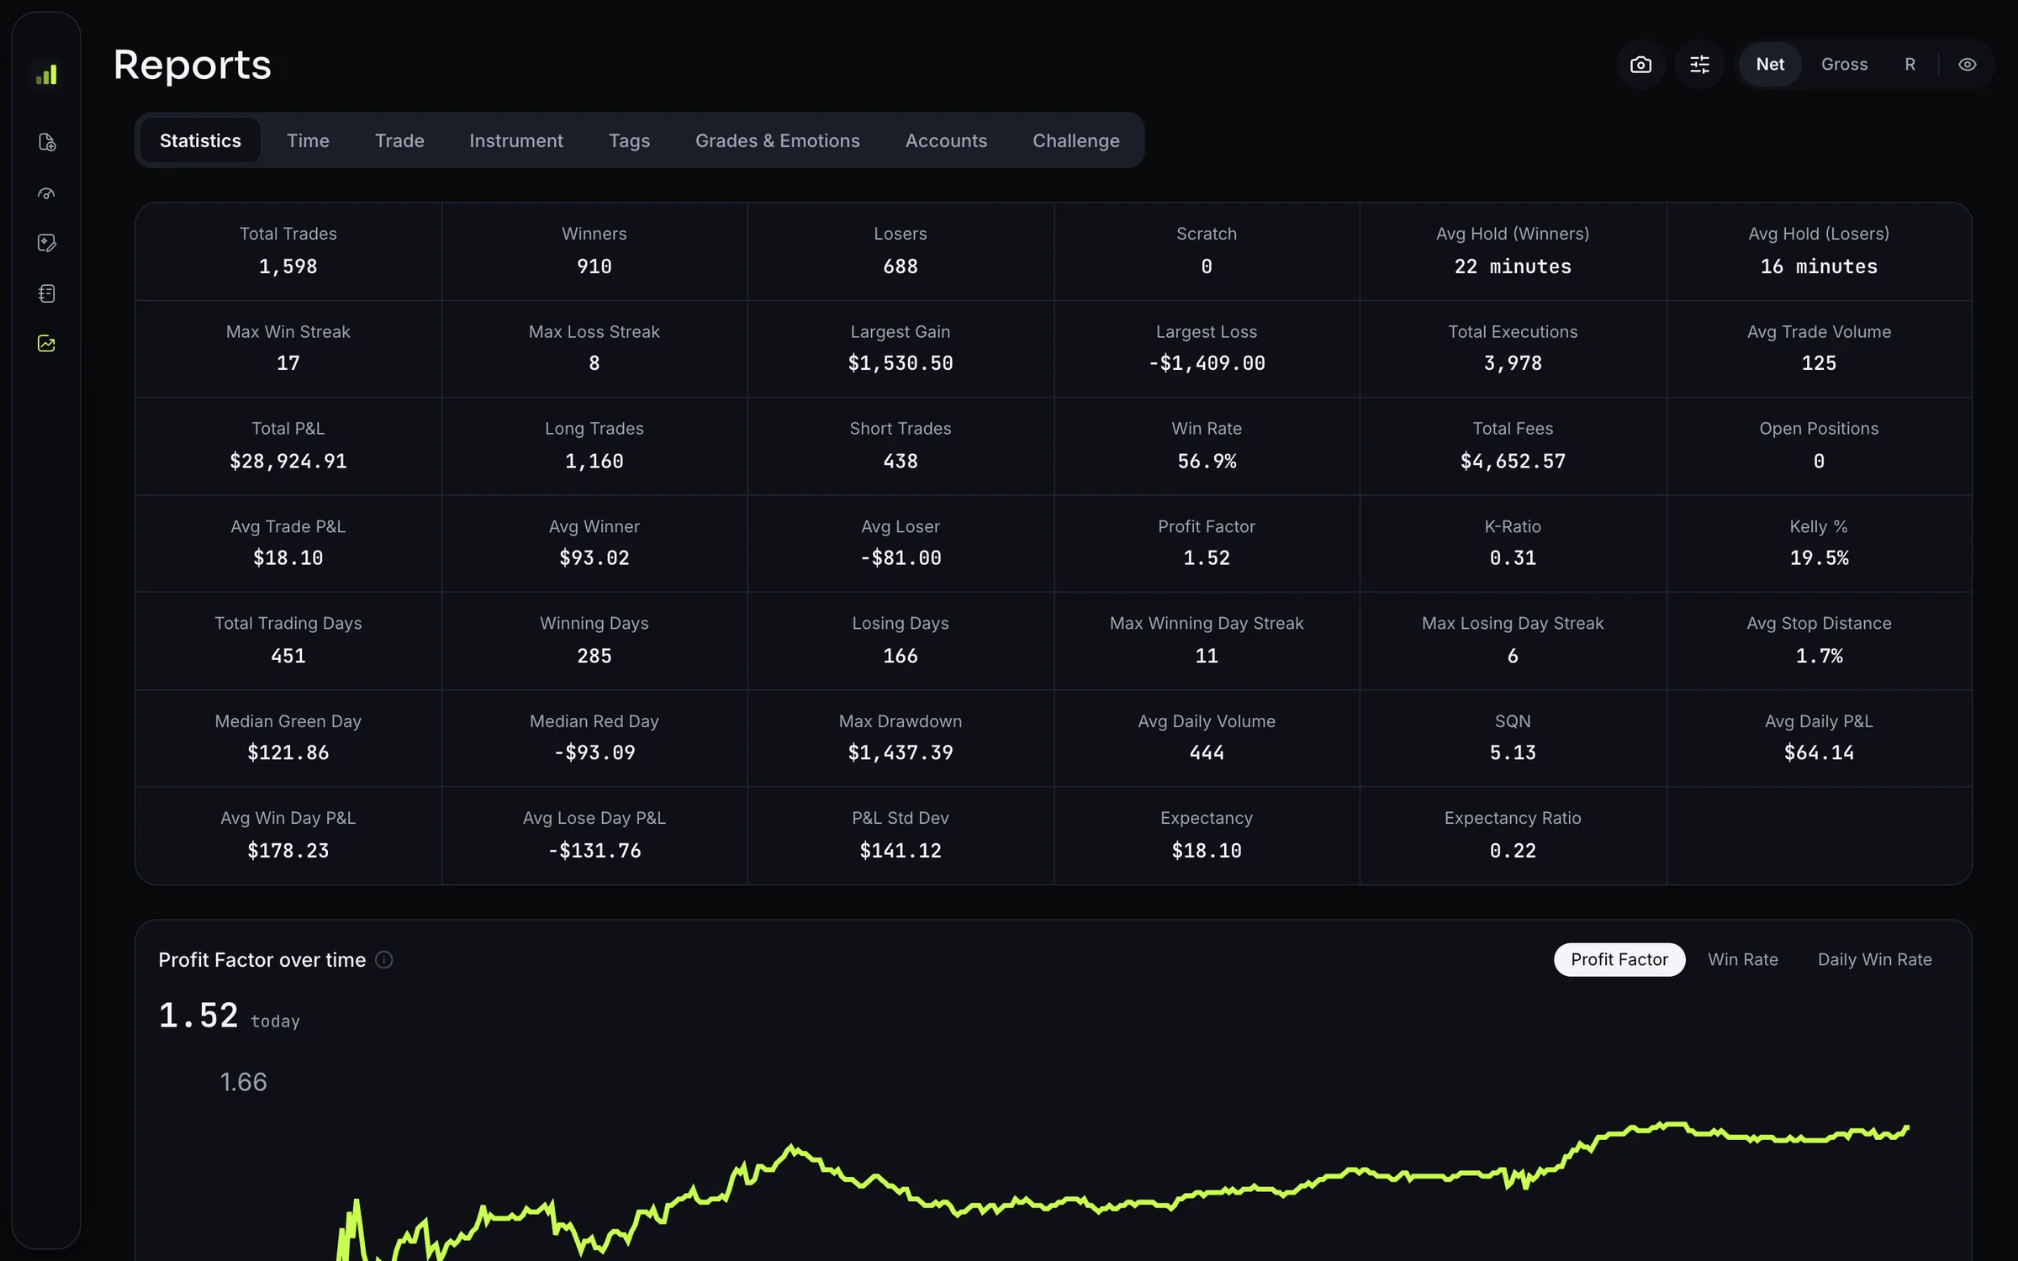The width and height of the screenshot is (2018, 1261).
Task: Open the dashboard gauge icon in sidebar
Action: tap(46, 193)
